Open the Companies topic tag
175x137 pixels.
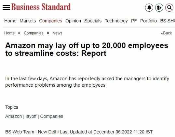[52, 116]
